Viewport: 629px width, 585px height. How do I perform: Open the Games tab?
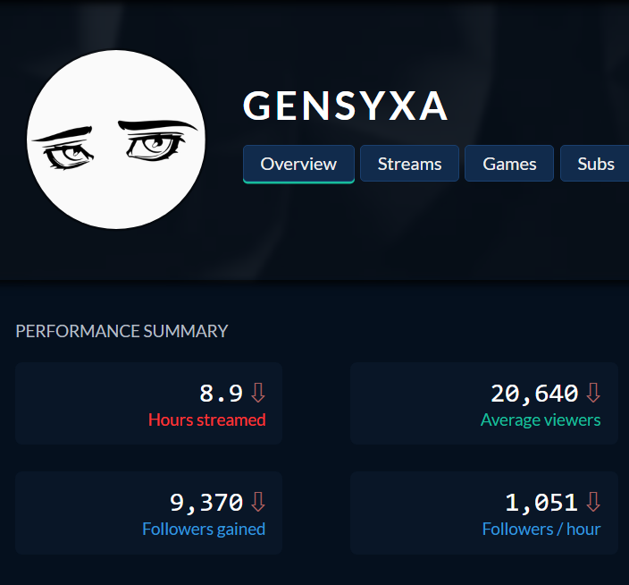pos(509,164)
